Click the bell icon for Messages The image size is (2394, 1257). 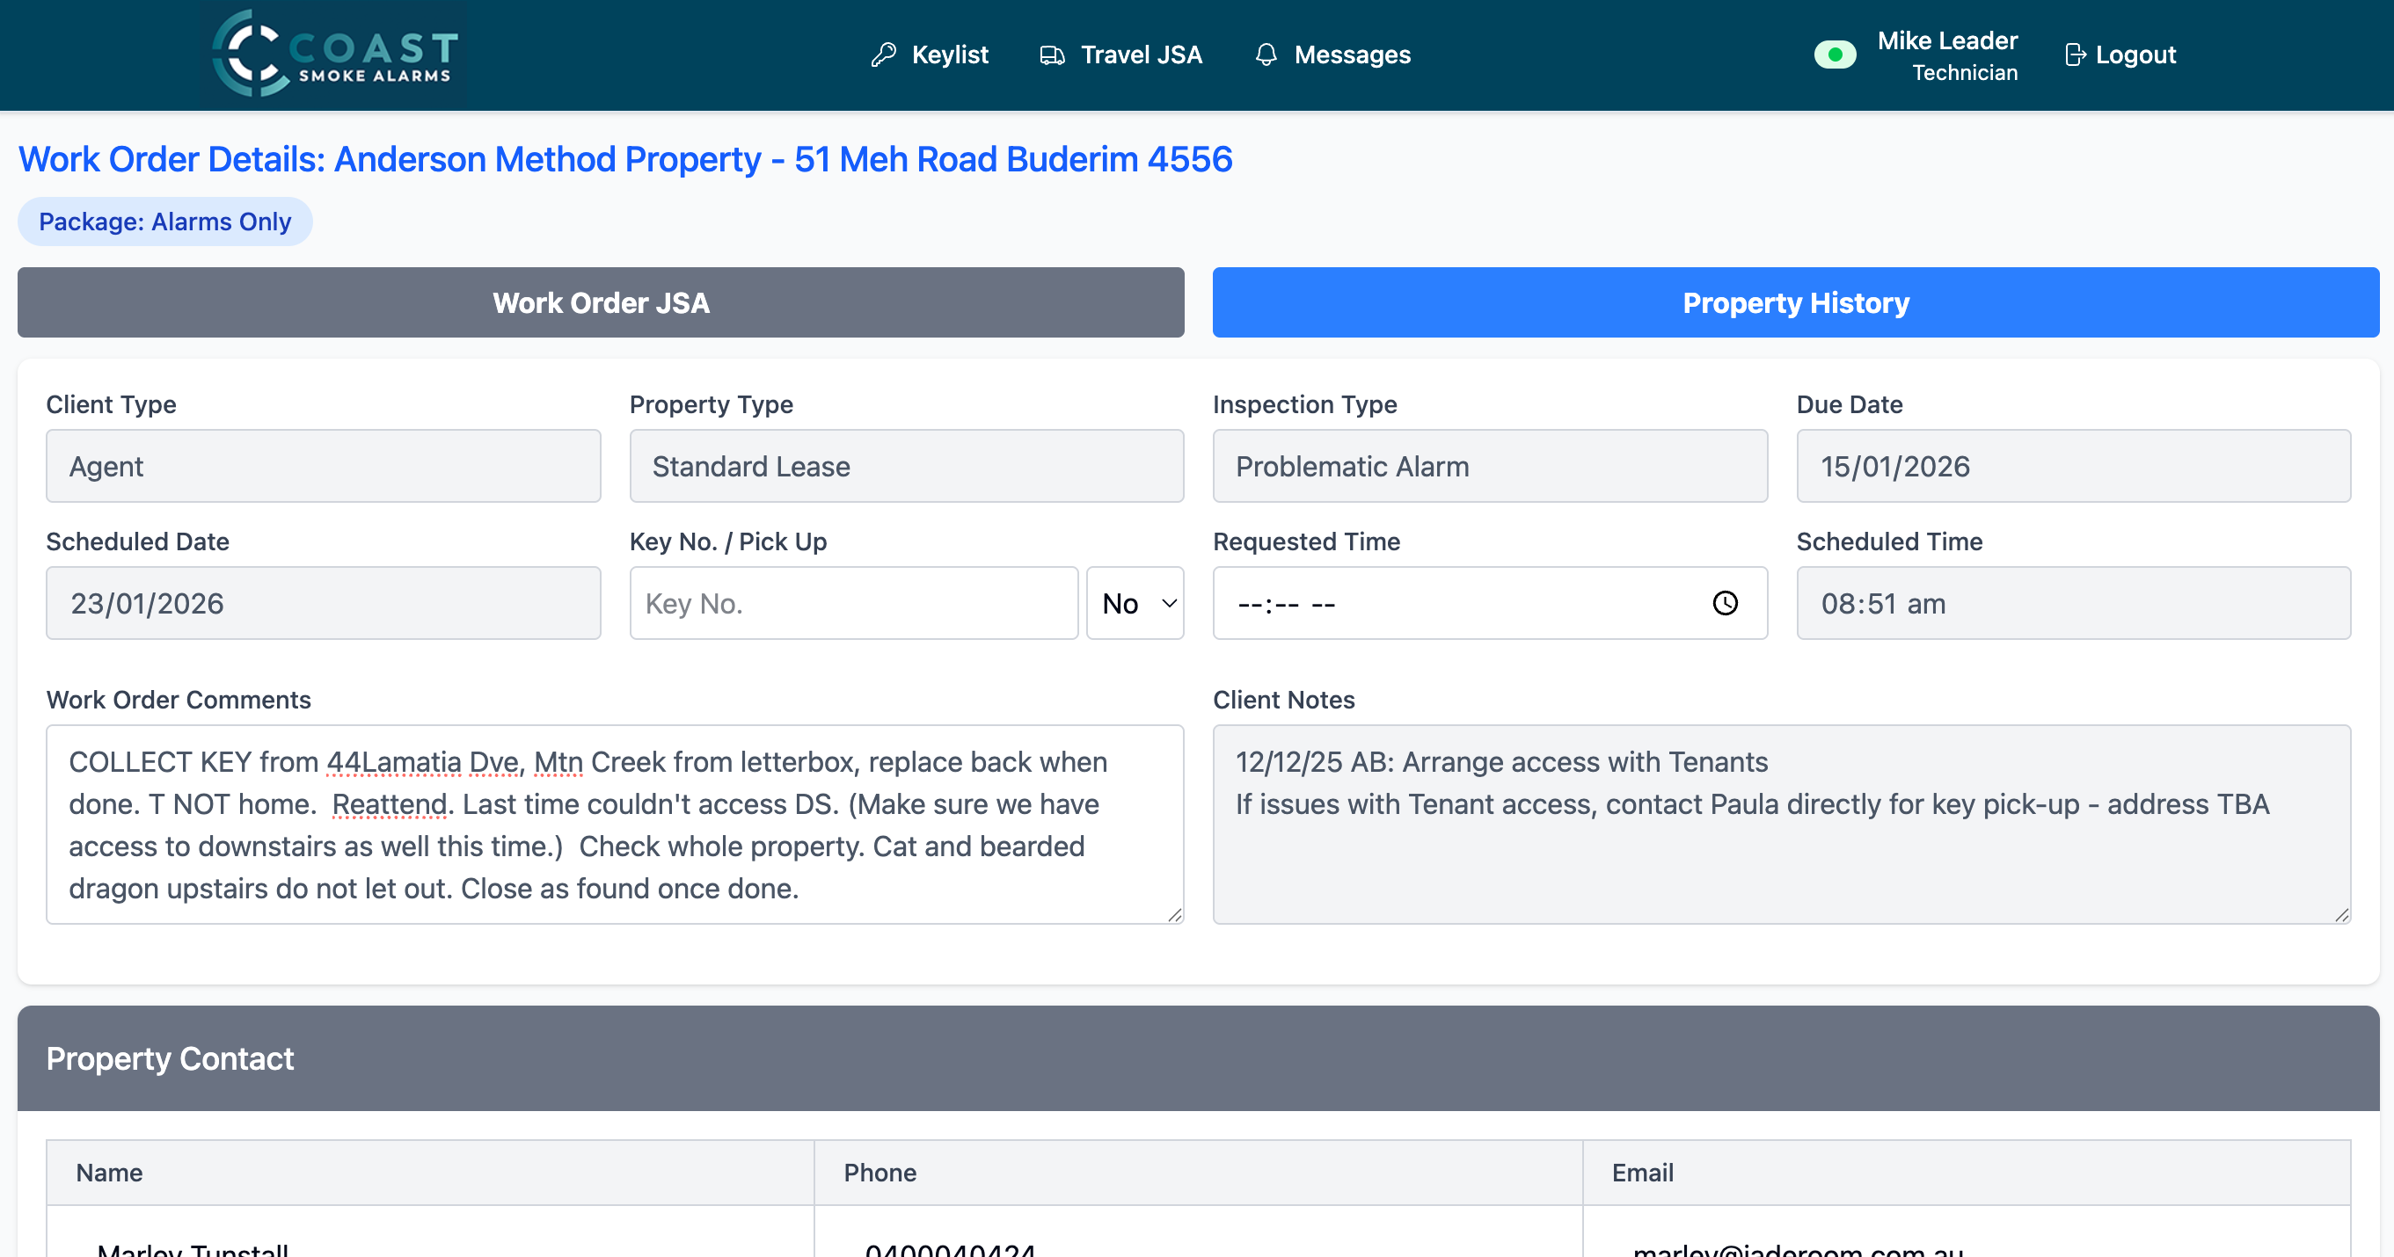click(x=1266, y=54)
